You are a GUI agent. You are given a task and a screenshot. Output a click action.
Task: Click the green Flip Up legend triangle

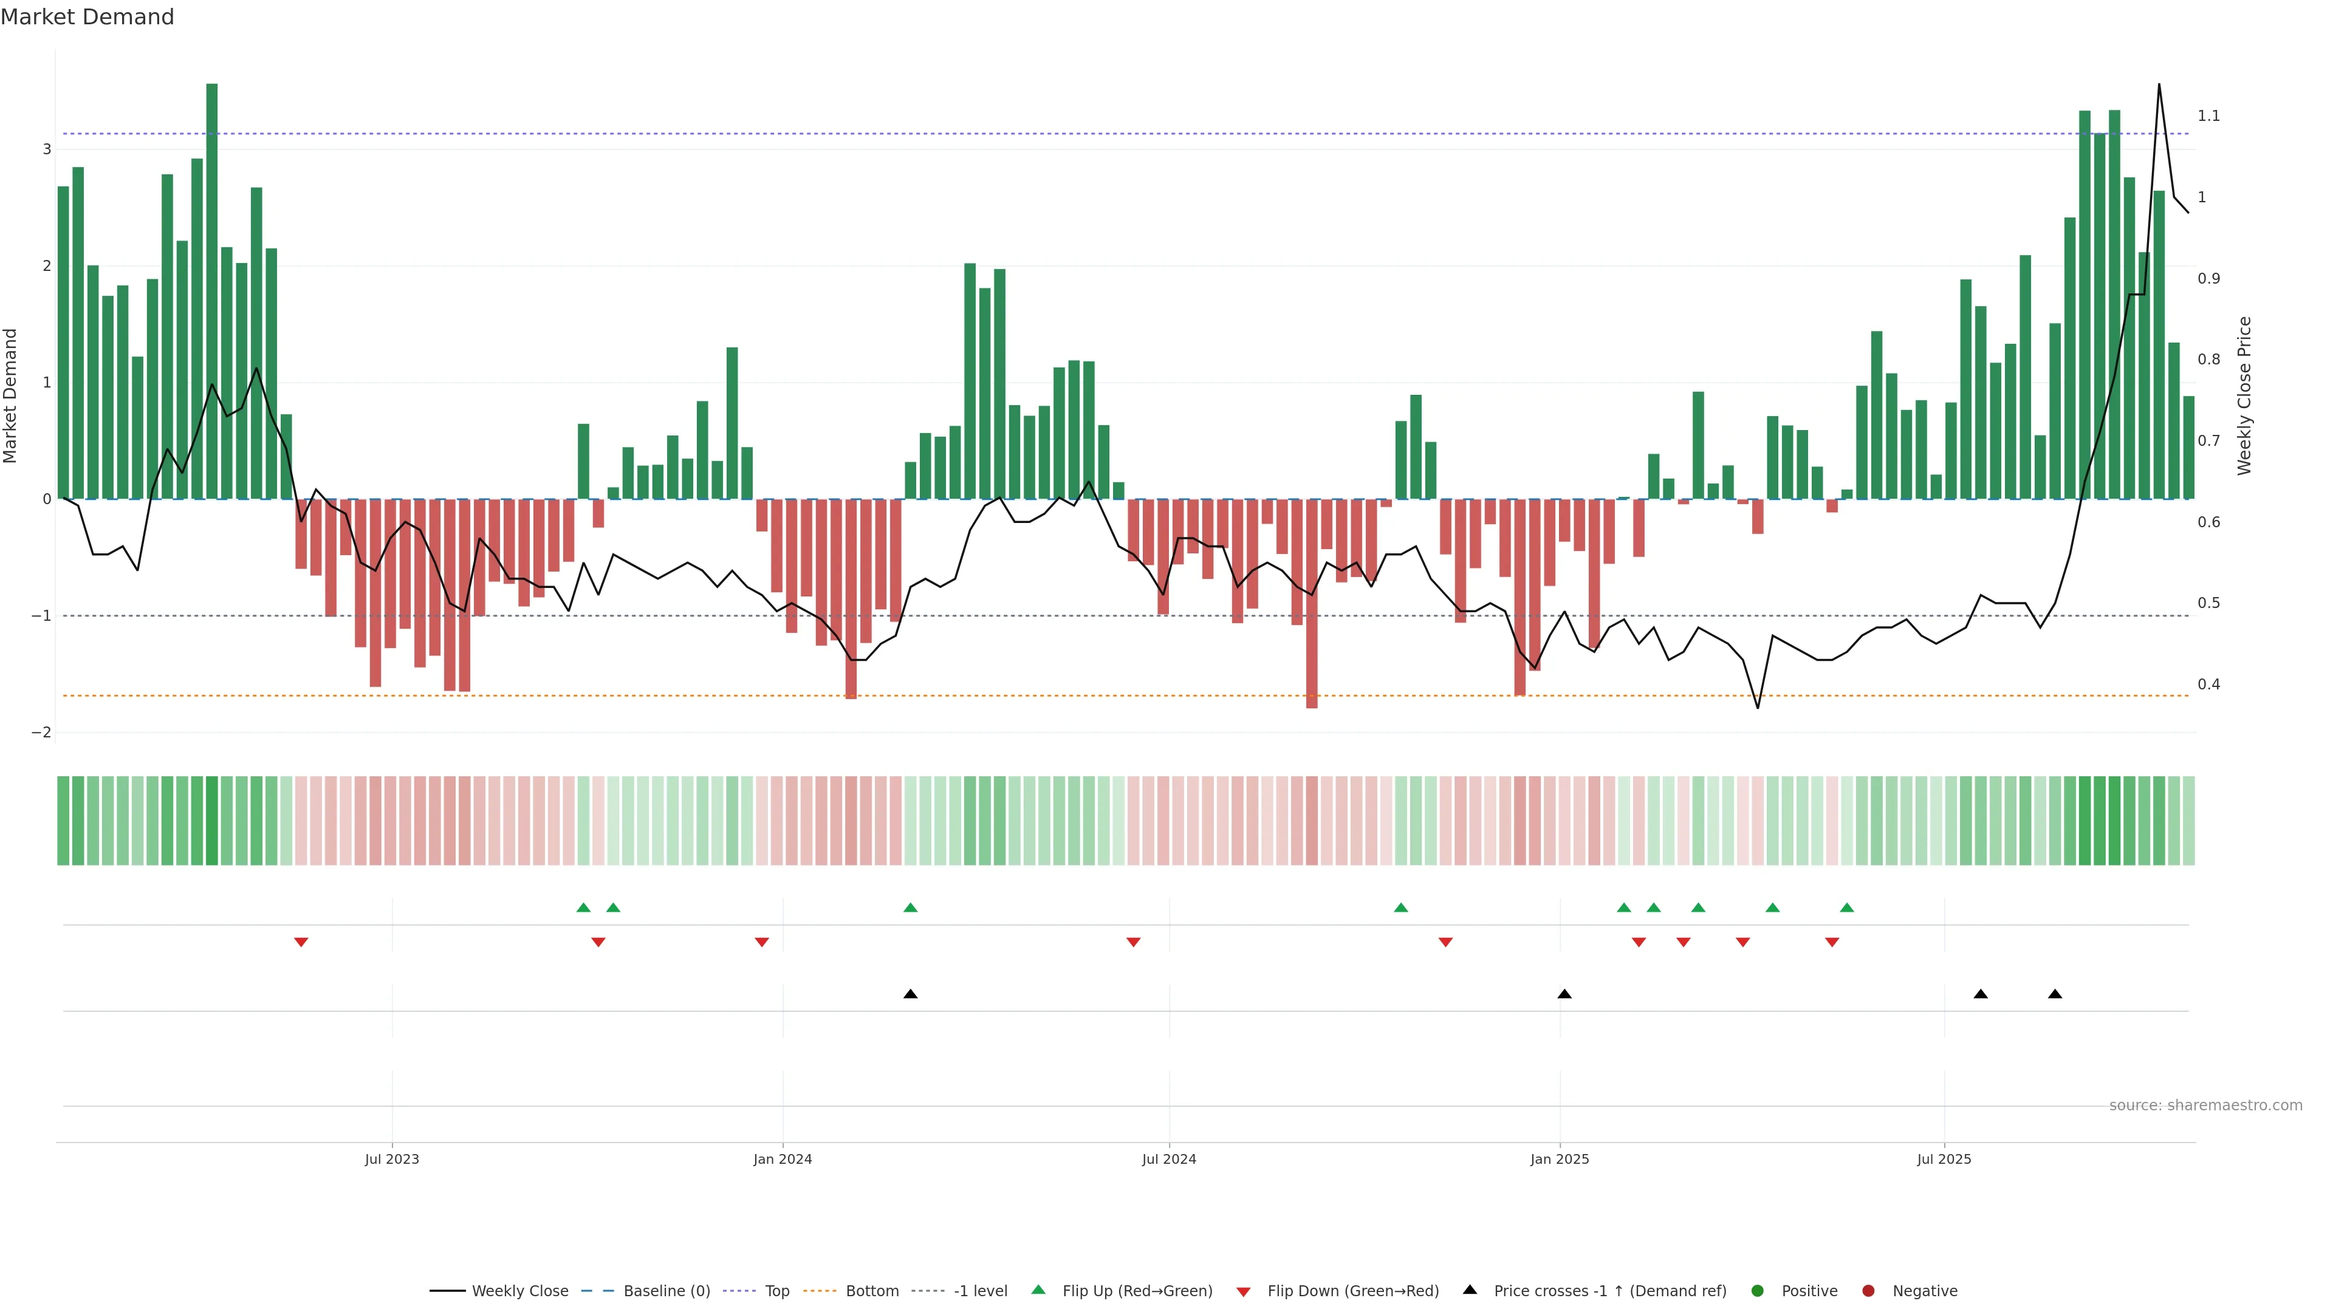pyautogui.click(x=1039, y=1290)
